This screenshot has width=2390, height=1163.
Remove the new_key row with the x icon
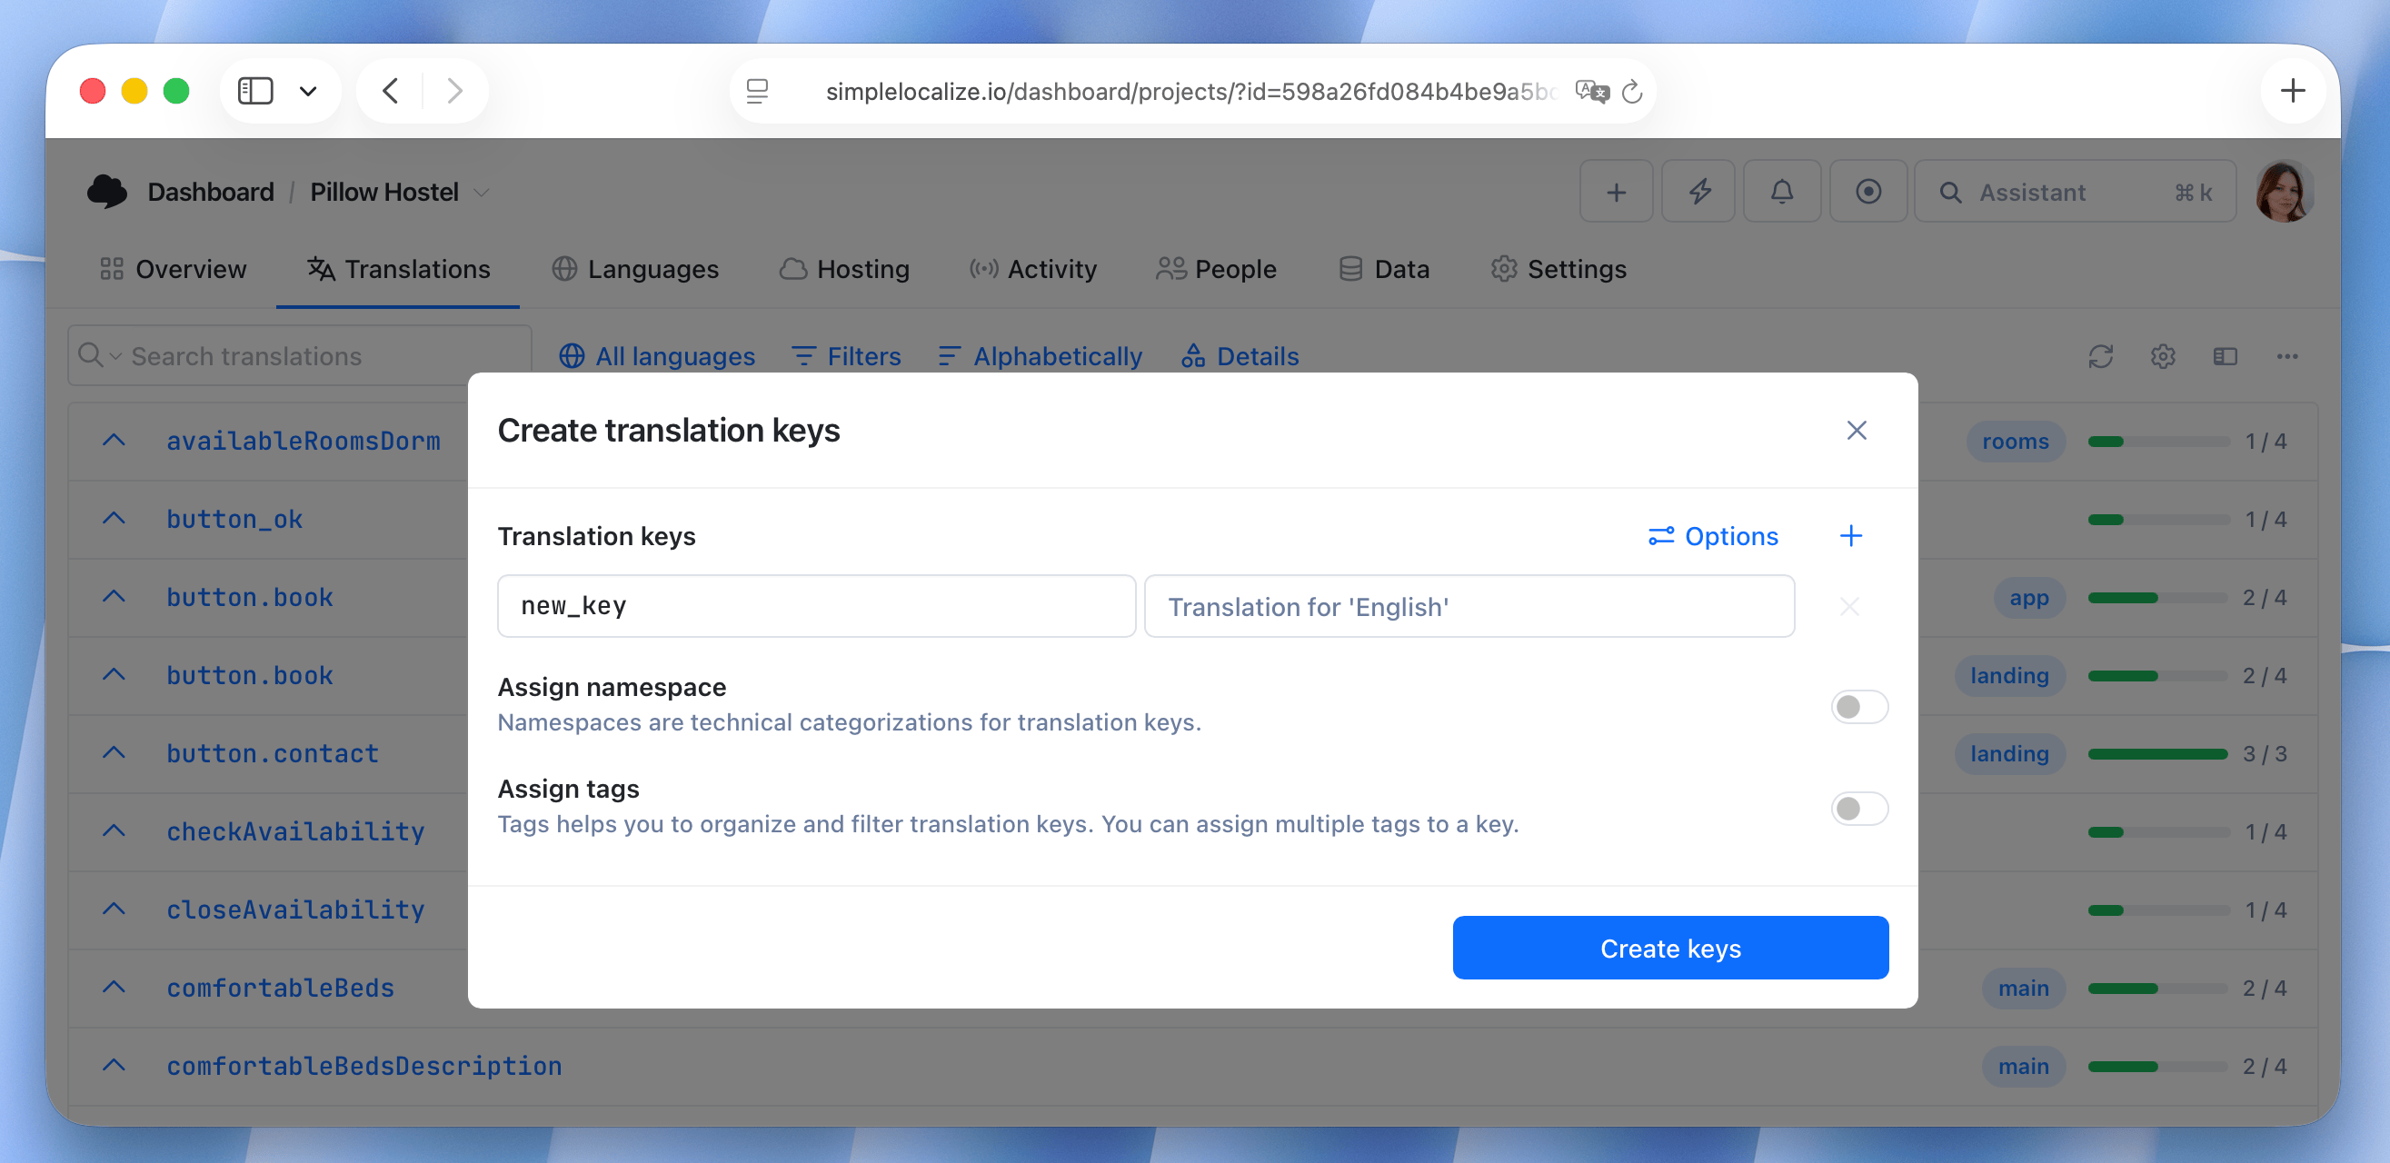1849,607
